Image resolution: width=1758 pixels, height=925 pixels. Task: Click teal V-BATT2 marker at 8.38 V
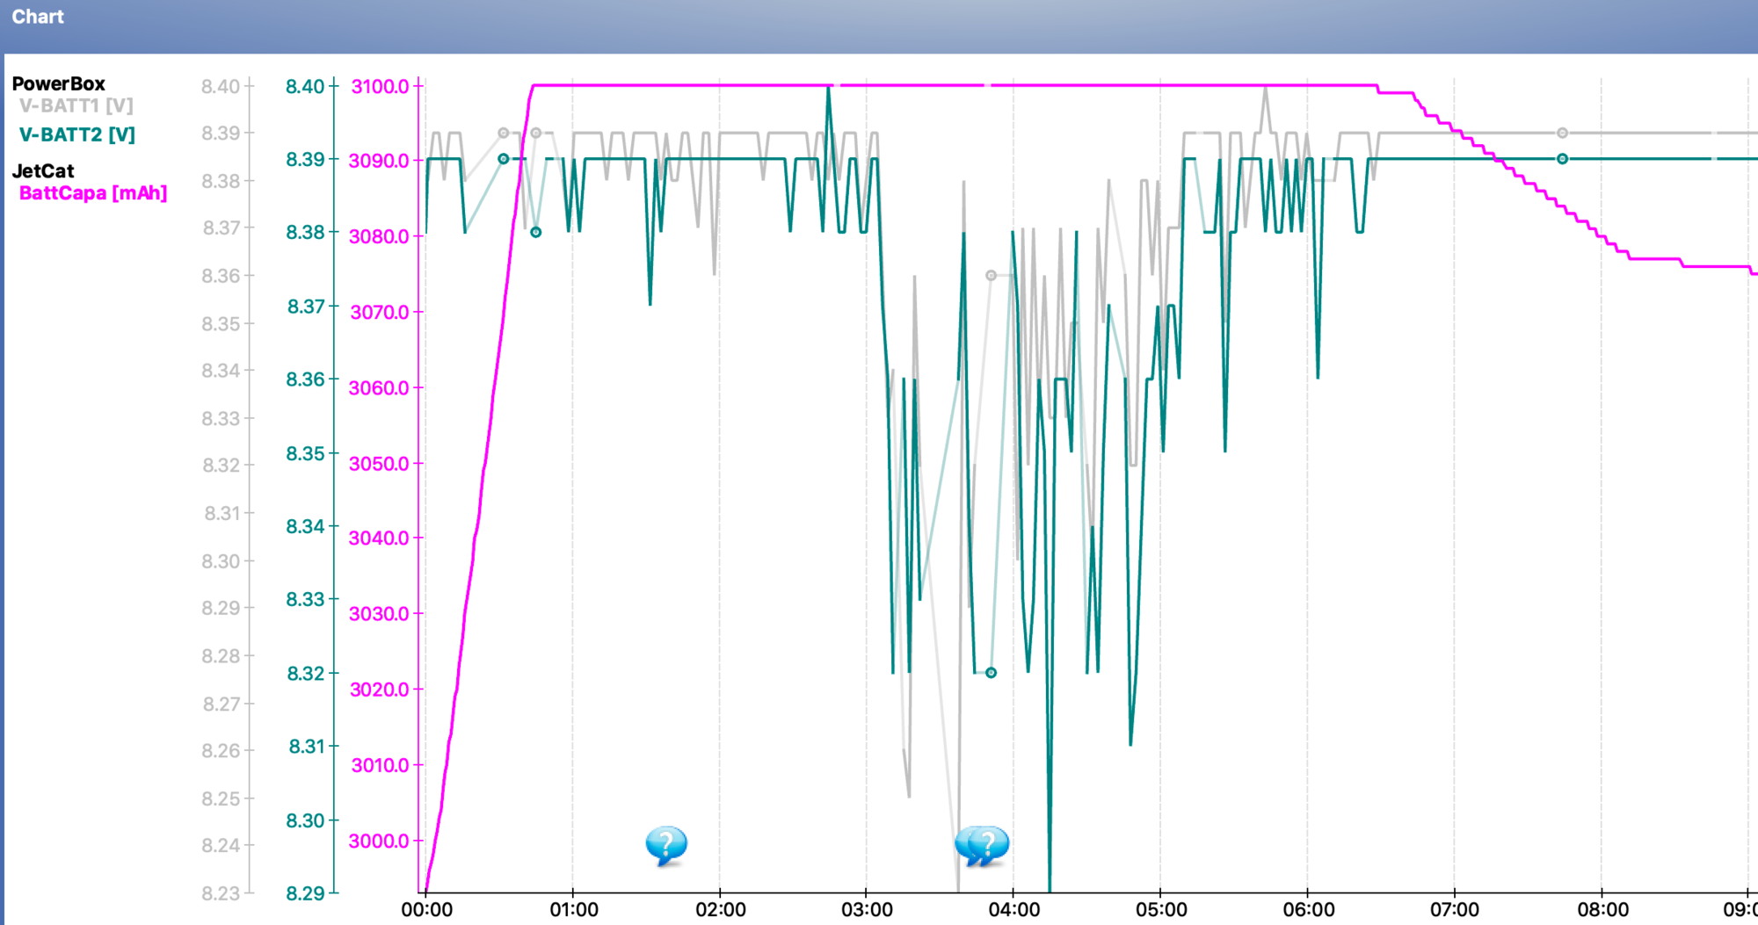(535, 232)
